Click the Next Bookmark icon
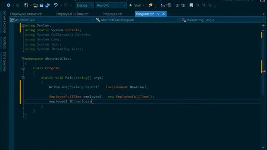Image resolution: width=267 pixels, height=150 pixels. pos(204,5)
